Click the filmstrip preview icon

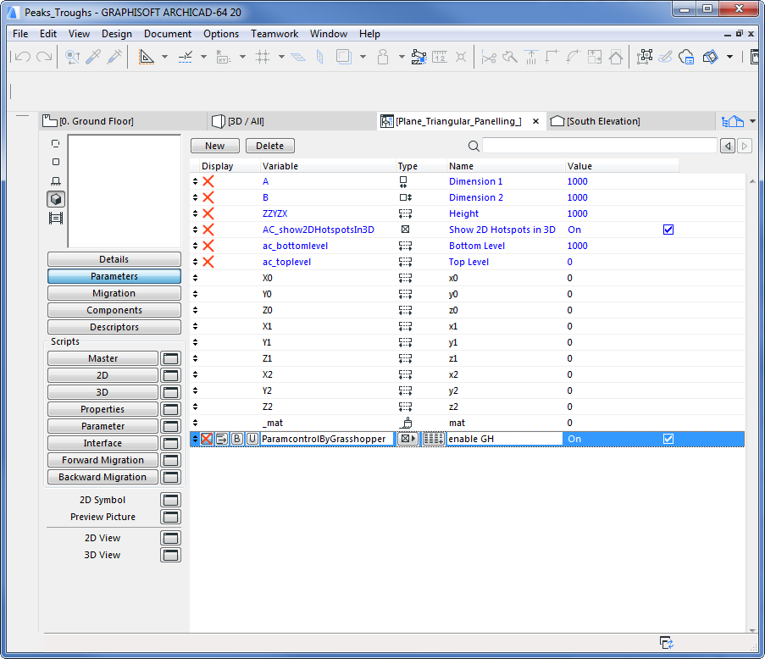(56, 218)
